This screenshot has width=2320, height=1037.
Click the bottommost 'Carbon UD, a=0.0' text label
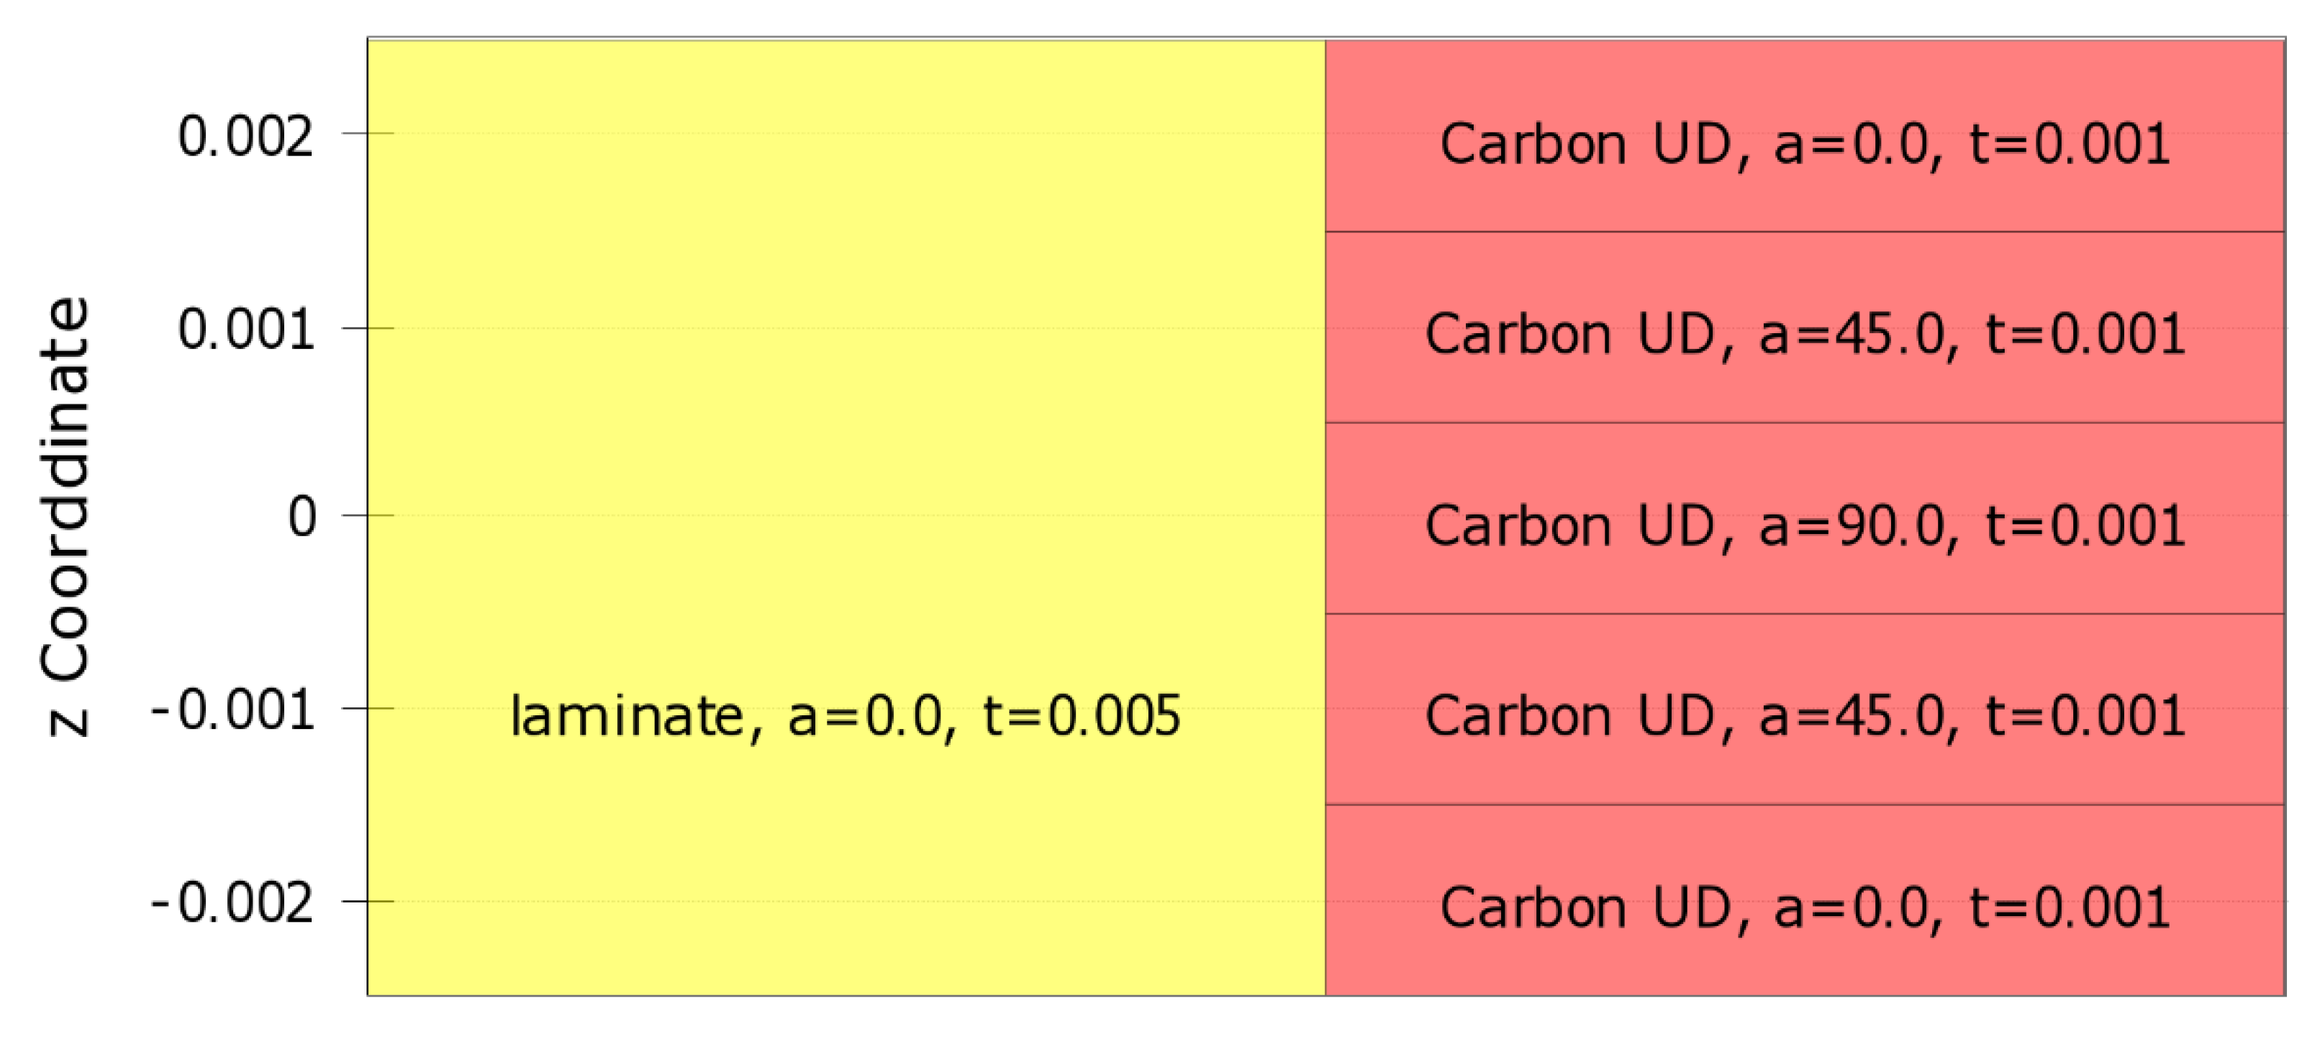1805,907
